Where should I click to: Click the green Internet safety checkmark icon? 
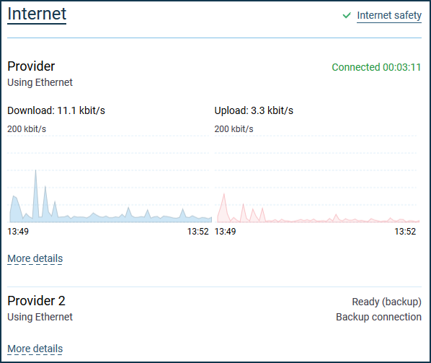click(347, 15)
